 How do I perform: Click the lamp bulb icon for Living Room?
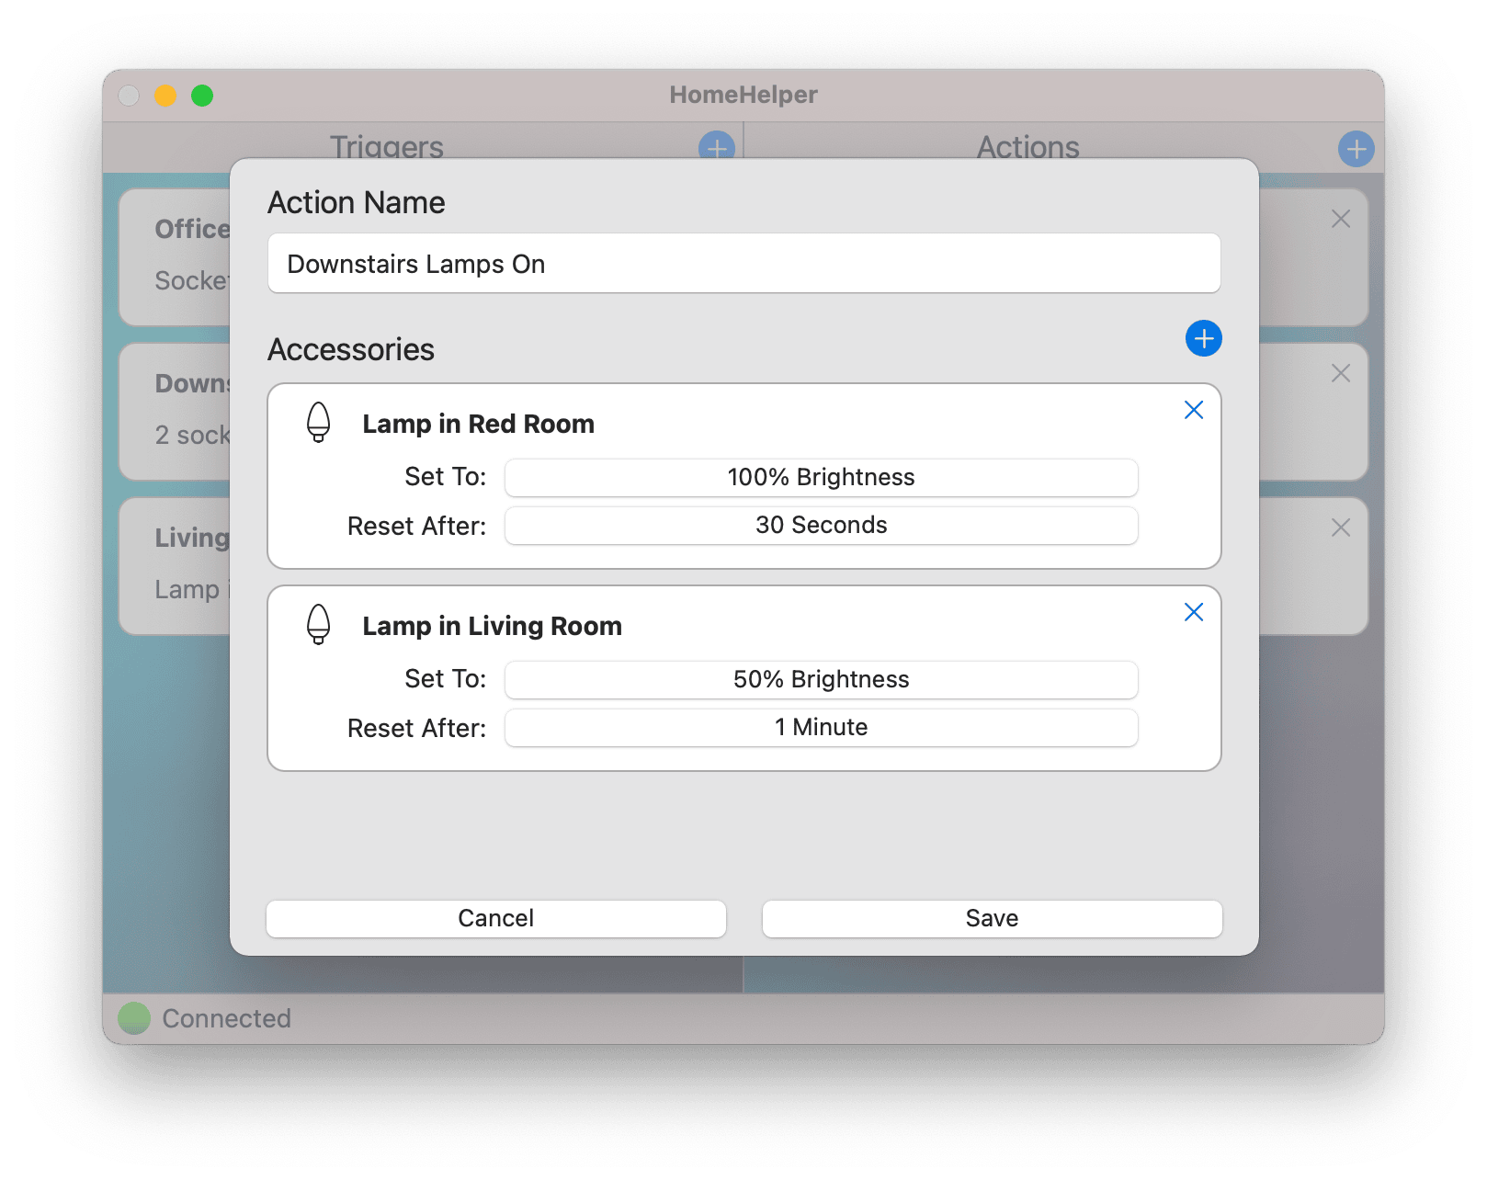(318, 625)
